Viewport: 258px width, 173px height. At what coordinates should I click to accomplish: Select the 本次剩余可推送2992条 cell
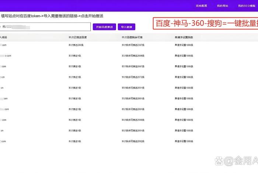[x=133, y=141]
